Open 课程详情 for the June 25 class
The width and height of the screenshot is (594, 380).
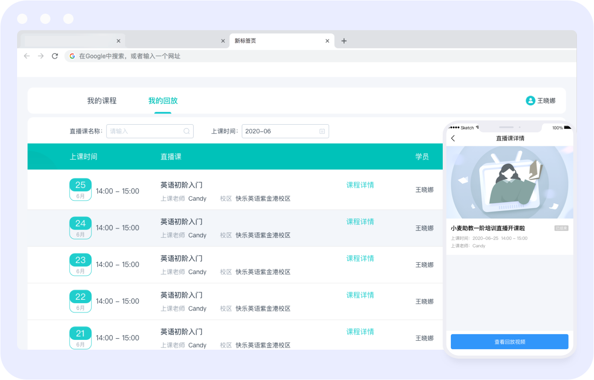360,185
